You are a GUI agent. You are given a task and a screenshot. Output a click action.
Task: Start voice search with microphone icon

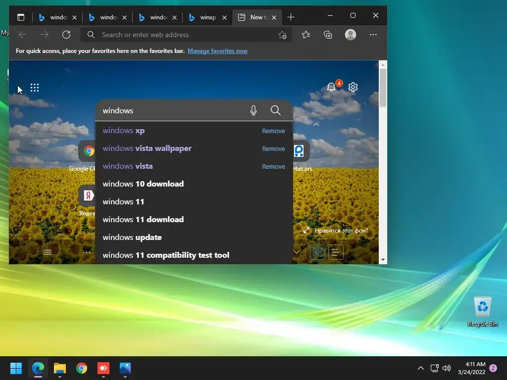(x=253, y=110)
